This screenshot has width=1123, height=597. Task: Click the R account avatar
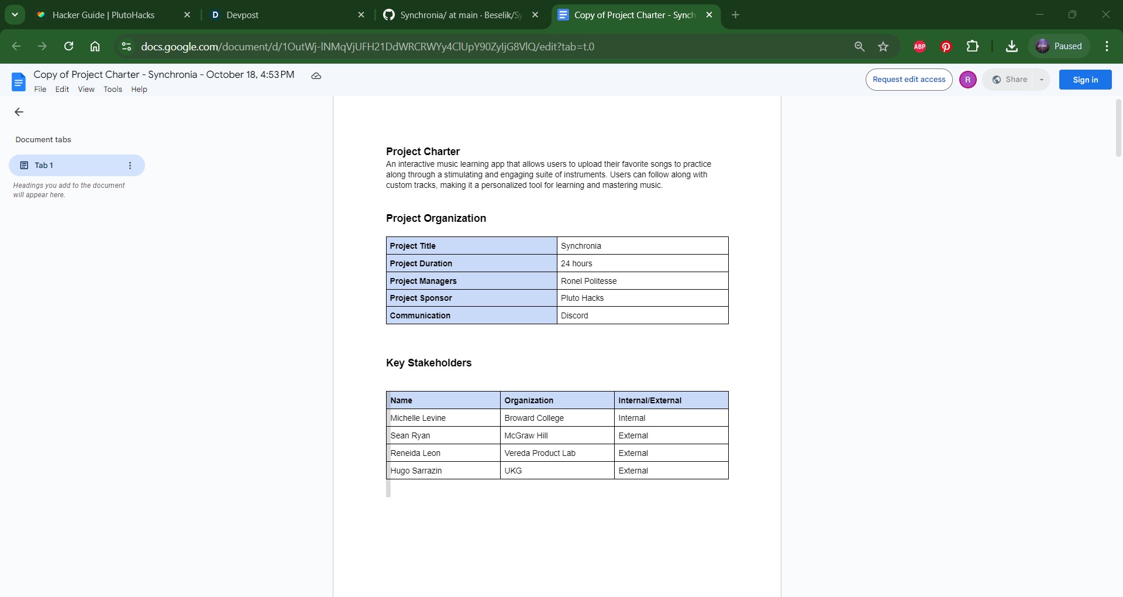pyautogui.click(x=967, y=80)
